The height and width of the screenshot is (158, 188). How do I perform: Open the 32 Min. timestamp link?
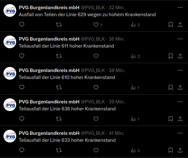coord(117,8)
